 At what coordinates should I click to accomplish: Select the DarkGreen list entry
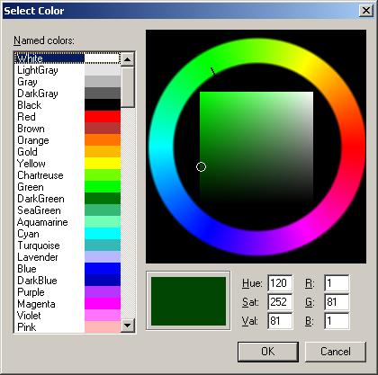coord(67,199)
